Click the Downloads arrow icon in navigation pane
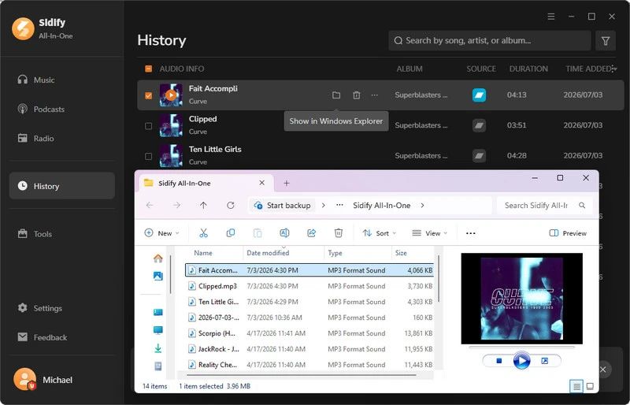Image resolution: width=630 pixels, height=405 pixels. [x=158, y=348]
